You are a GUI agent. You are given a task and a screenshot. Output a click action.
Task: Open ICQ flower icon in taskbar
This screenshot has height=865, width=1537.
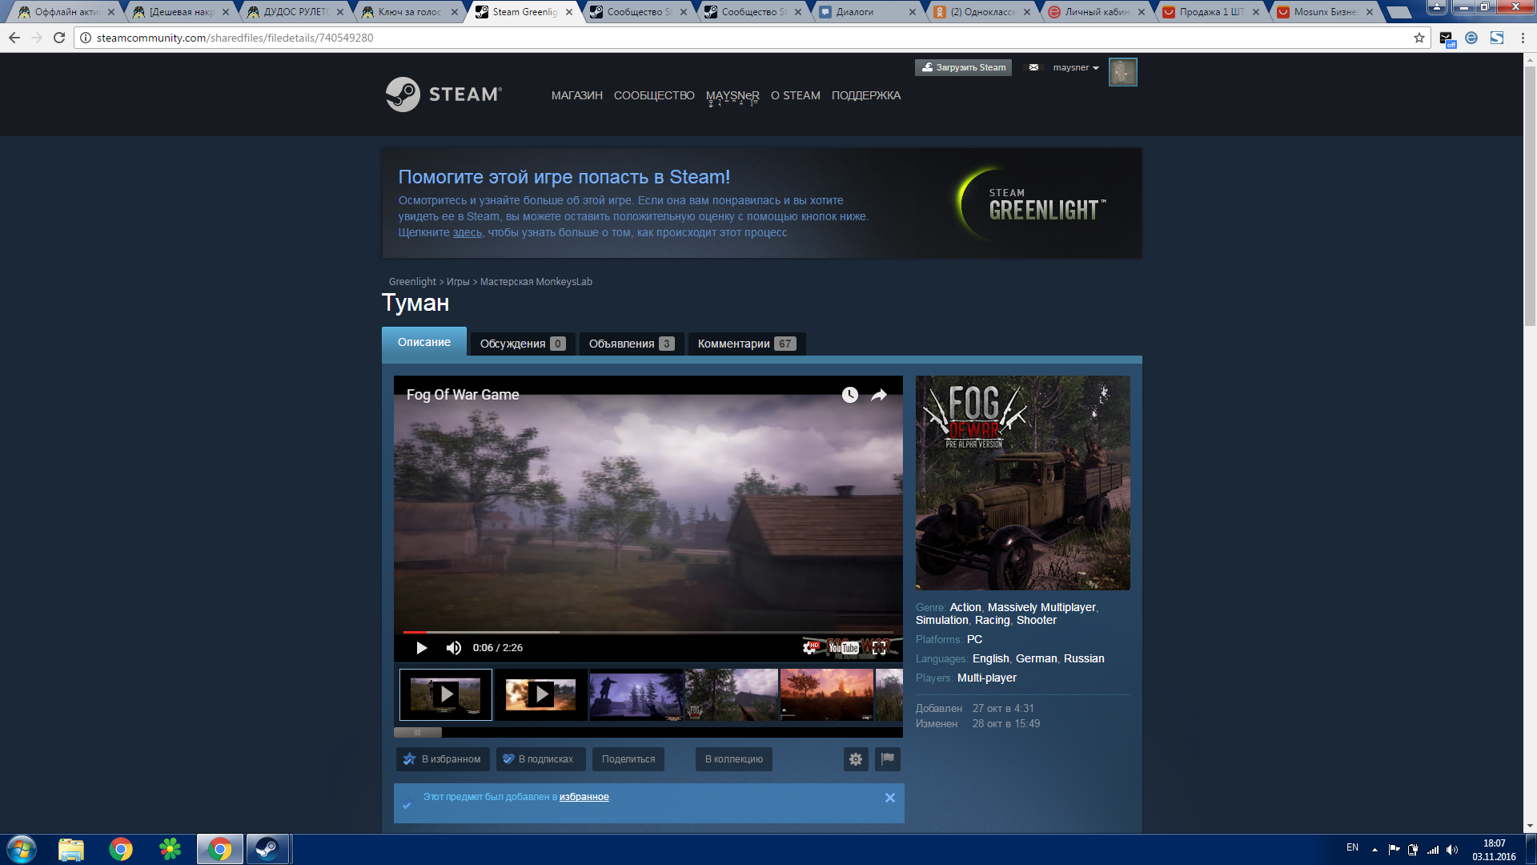171,849
